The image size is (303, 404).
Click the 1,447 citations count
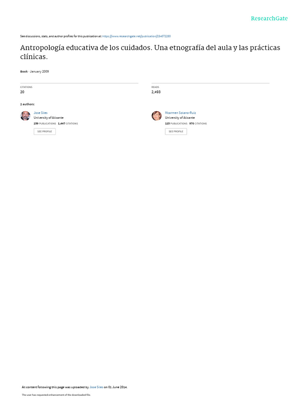point(68,123)
